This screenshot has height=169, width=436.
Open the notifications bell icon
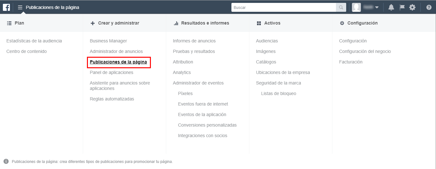[x=391, y=7]
